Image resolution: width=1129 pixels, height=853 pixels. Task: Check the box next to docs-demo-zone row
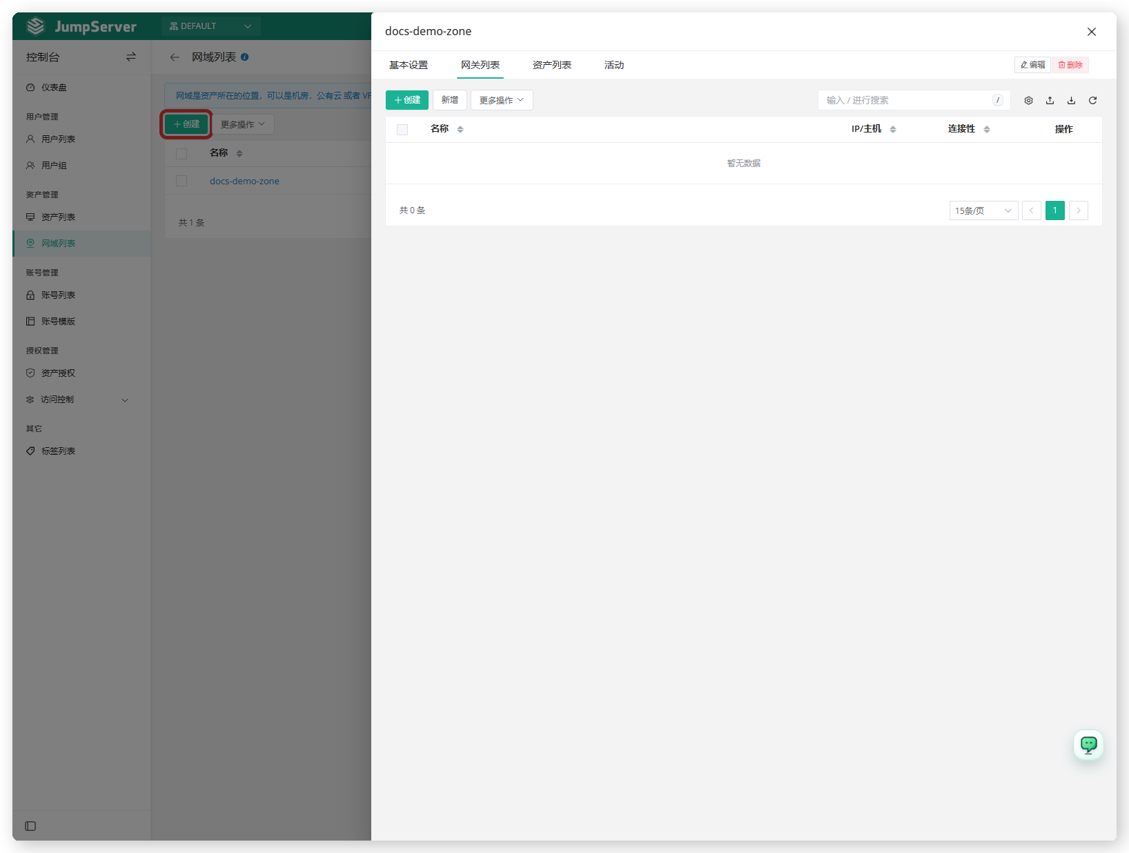pos(181,181)
